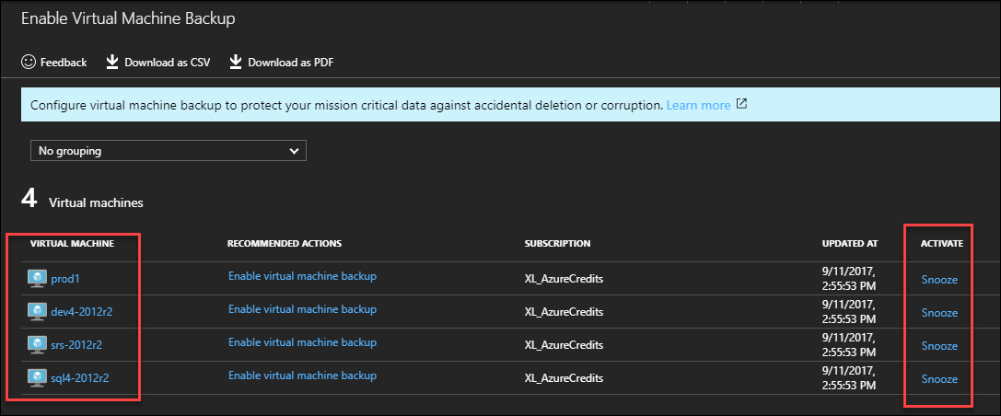Screen dimensions: 1001x416
Task: Click the prod1 virtual machine icon
Action: 37,278
